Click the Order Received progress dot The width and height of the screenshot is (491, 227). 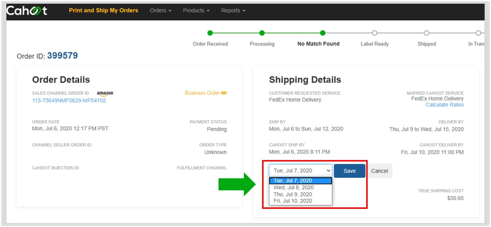click(x=210, y=33)
